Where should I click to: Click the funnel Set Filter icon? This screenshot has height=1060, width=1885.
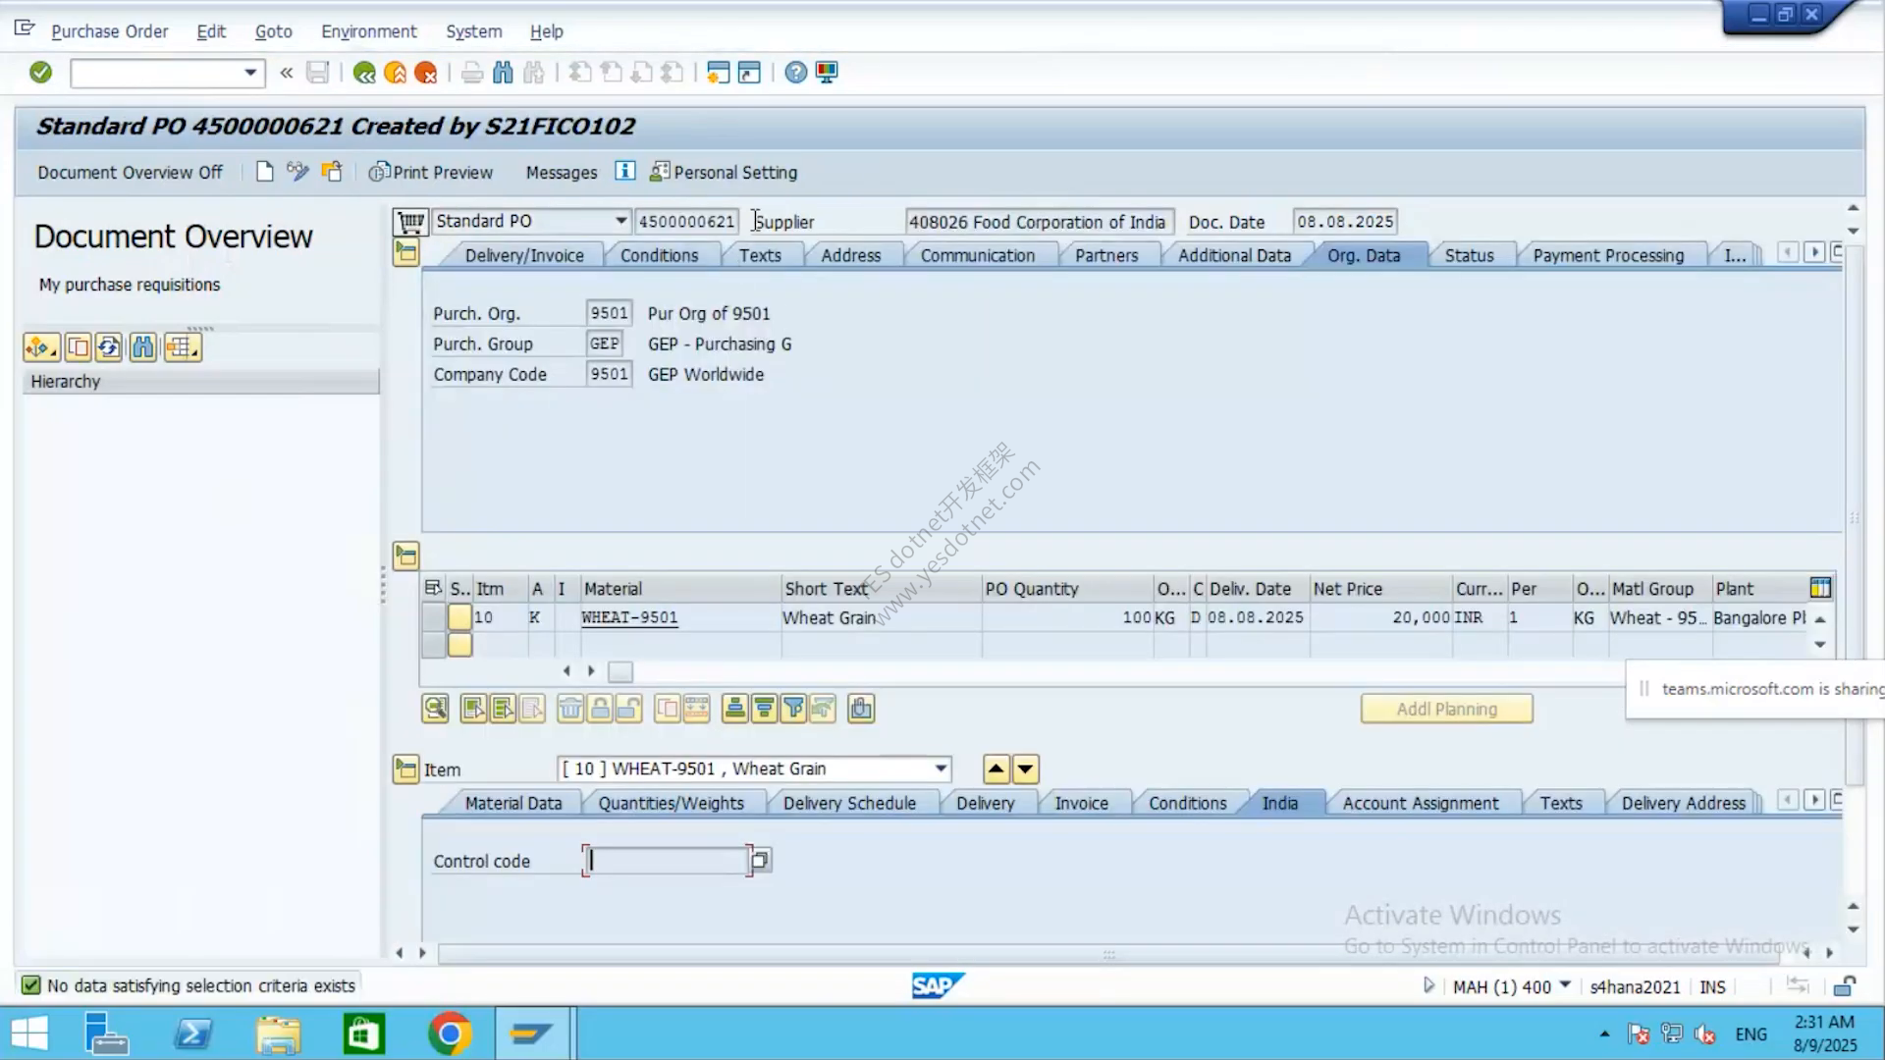pyautogui.click(x=793, y=709)
